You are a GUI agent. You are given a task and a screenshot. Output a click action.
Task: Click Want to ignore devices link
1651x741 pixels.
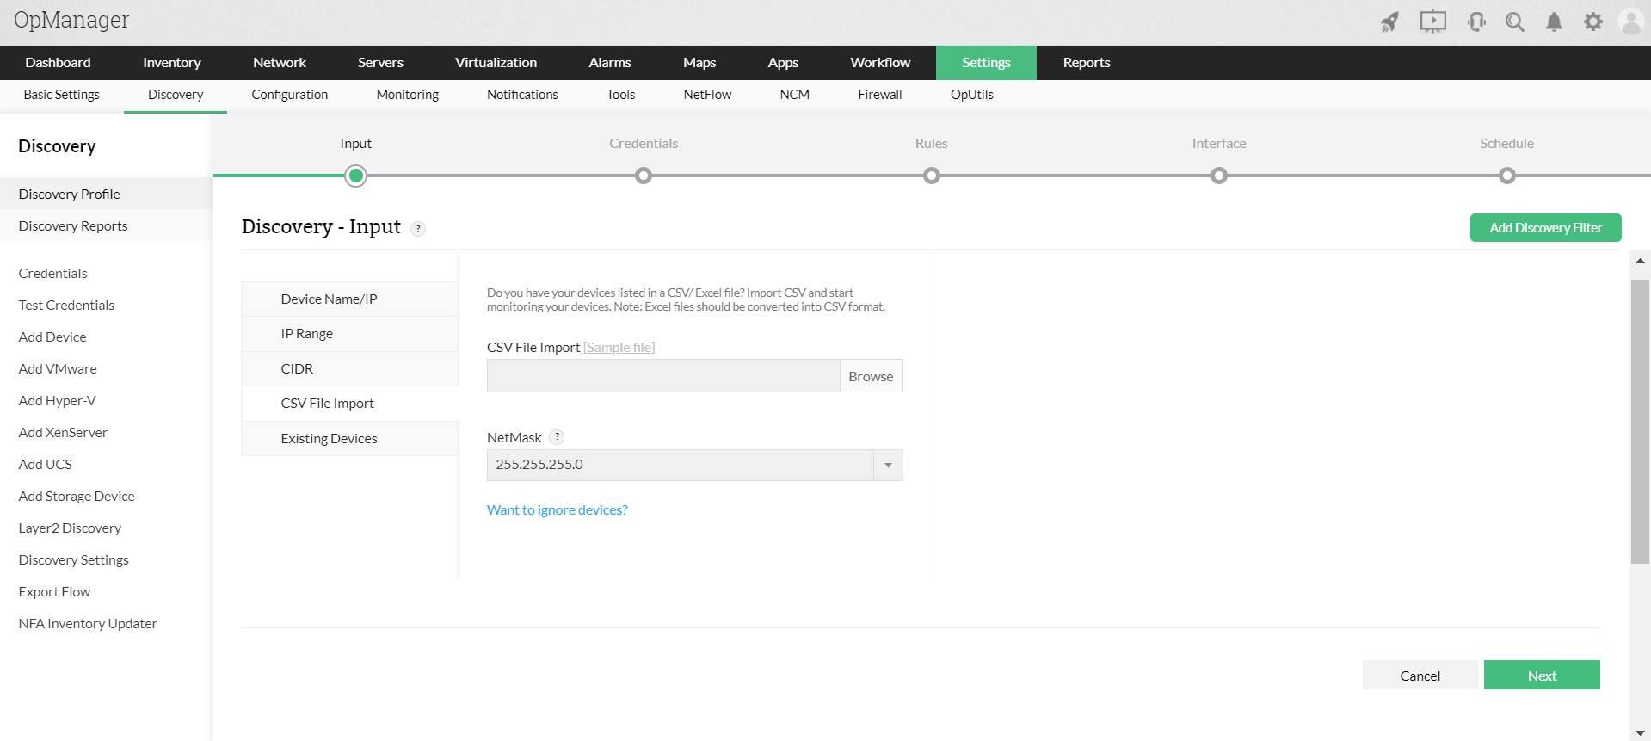(558, 510)
